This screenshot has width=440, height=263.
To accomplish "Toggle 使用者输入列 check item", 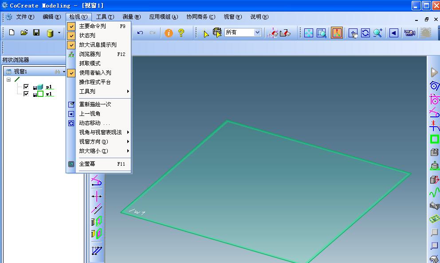I will pos(99,73).
